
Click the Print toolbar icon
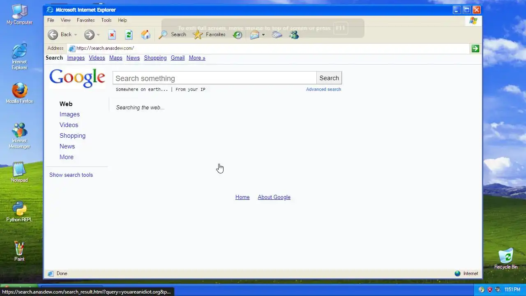click(277, 35)
